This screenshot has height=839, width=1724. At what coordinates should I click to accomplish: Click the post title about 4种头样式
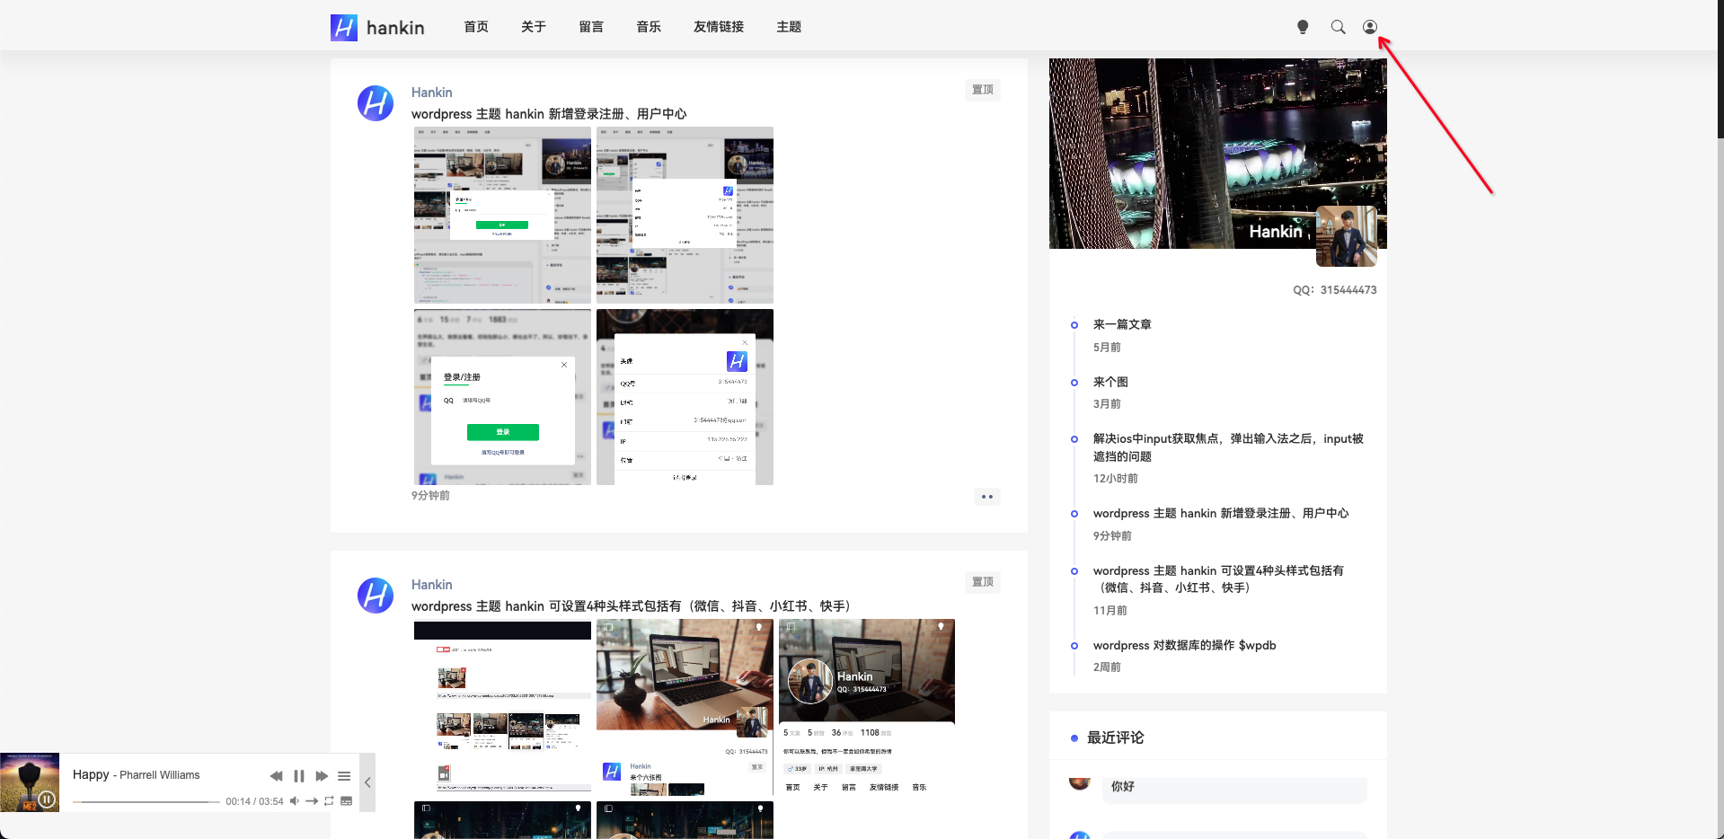pyautogui.click(x=631, y=606)
